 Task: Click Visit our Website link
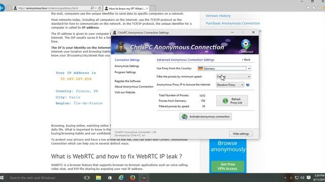click(x=125, y=92)
